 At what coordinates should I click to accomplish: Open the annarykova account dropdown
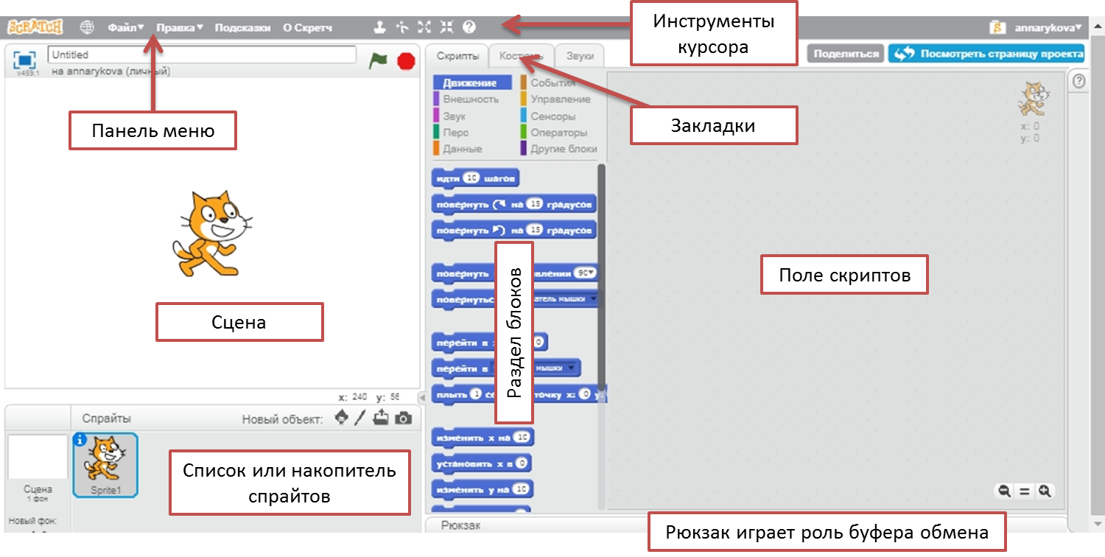pos(1048,27)
